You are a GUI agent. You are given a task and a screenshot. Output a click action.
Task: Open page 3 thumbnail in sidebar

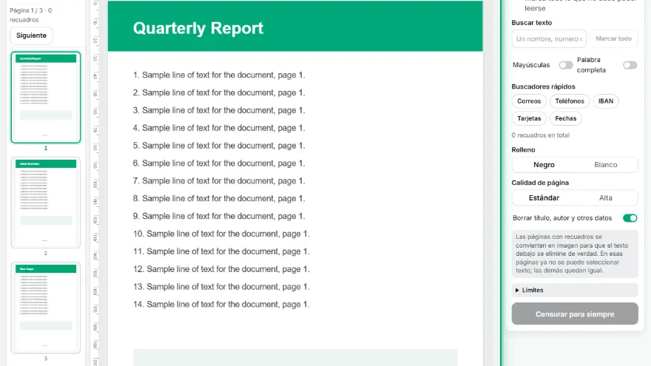(x=46, y=308)
